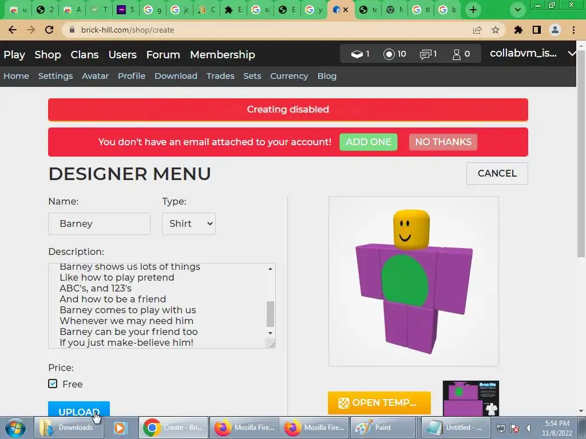Click the browser forward arrow
Screen dimensions: 586x439
31,30
